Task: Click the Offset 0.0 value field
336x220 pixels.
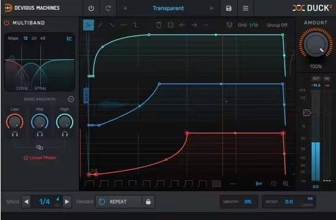Action: pos(289,202)
